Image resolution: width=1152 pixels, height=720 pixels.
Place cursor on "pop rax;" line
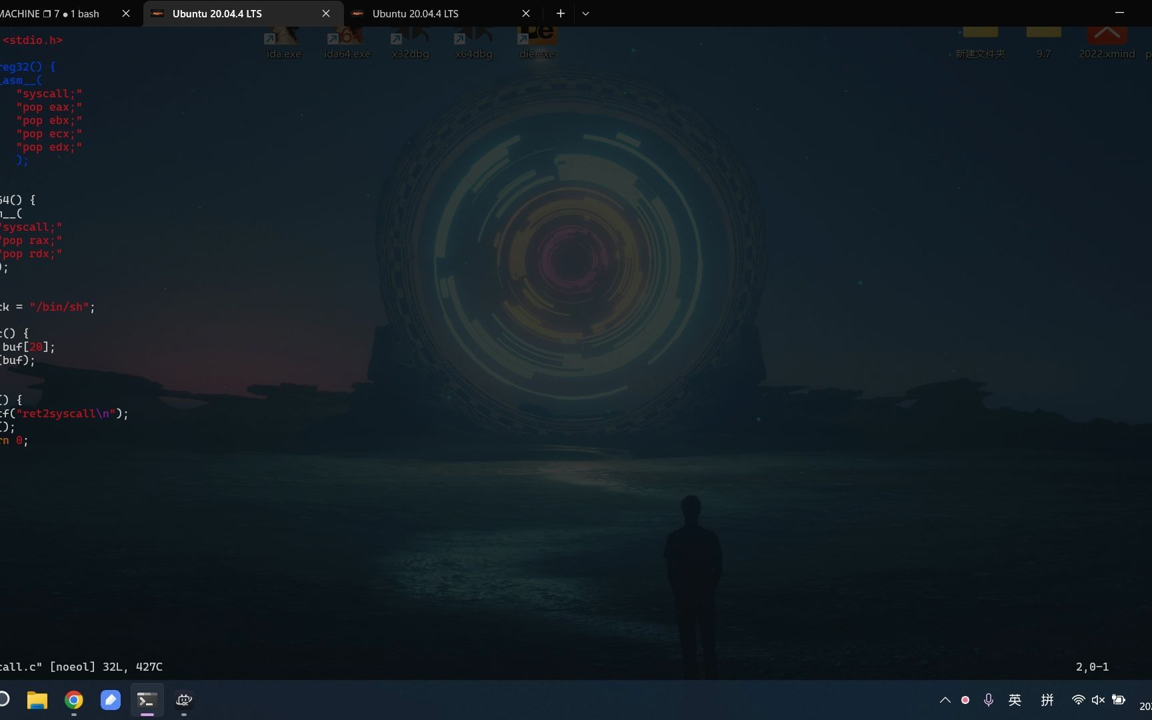pyautogui.click(x=31, y=240)
